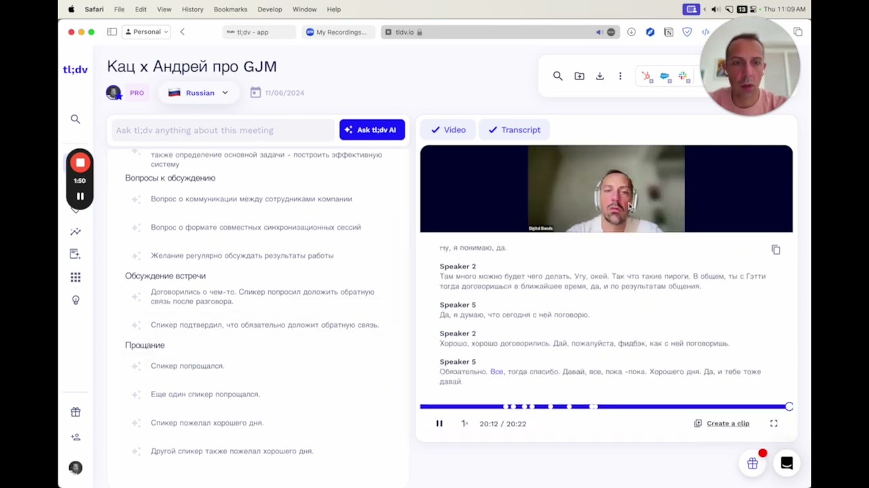Click the Ask tl;dv AI button

pos(372,130)
